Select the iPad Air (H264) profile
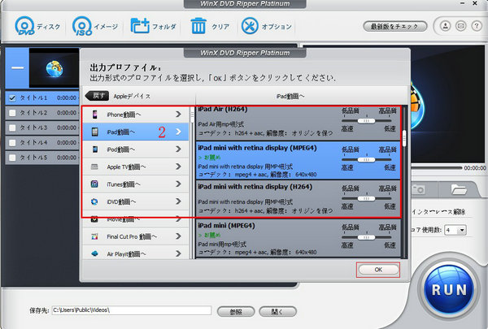The width and height of the screenshot is (488, 329). [x=298, y=123]
